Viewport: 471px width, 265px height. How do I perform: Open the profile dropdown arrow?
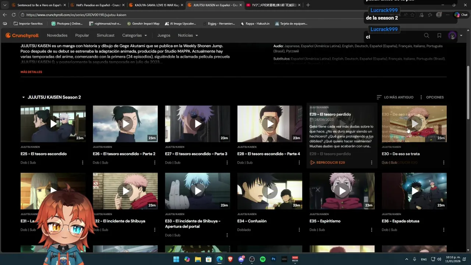(x=461, y=36)
